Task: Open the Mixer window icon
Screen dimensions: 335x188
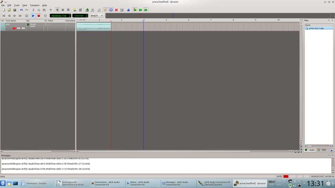Action: tap(122, 10)
